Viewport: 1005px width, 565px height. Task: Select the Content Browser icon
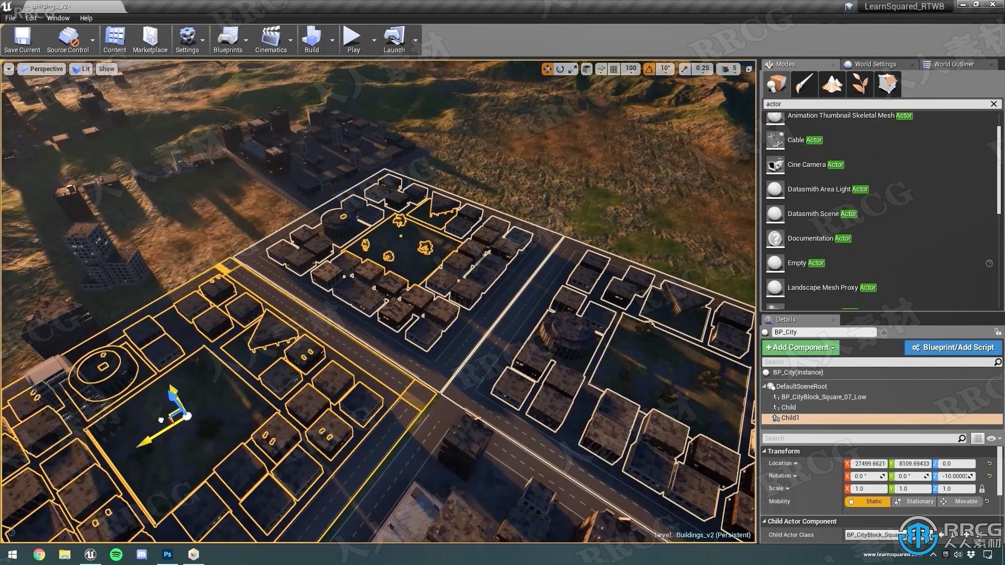[x=114, y=39]
